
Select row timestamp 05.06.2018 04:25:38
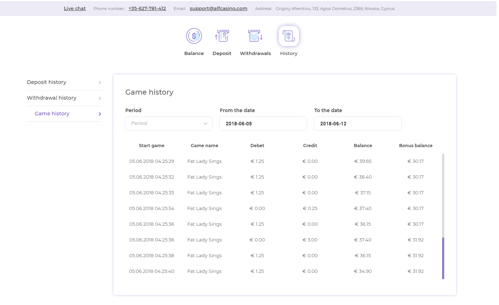coord(152,256)
